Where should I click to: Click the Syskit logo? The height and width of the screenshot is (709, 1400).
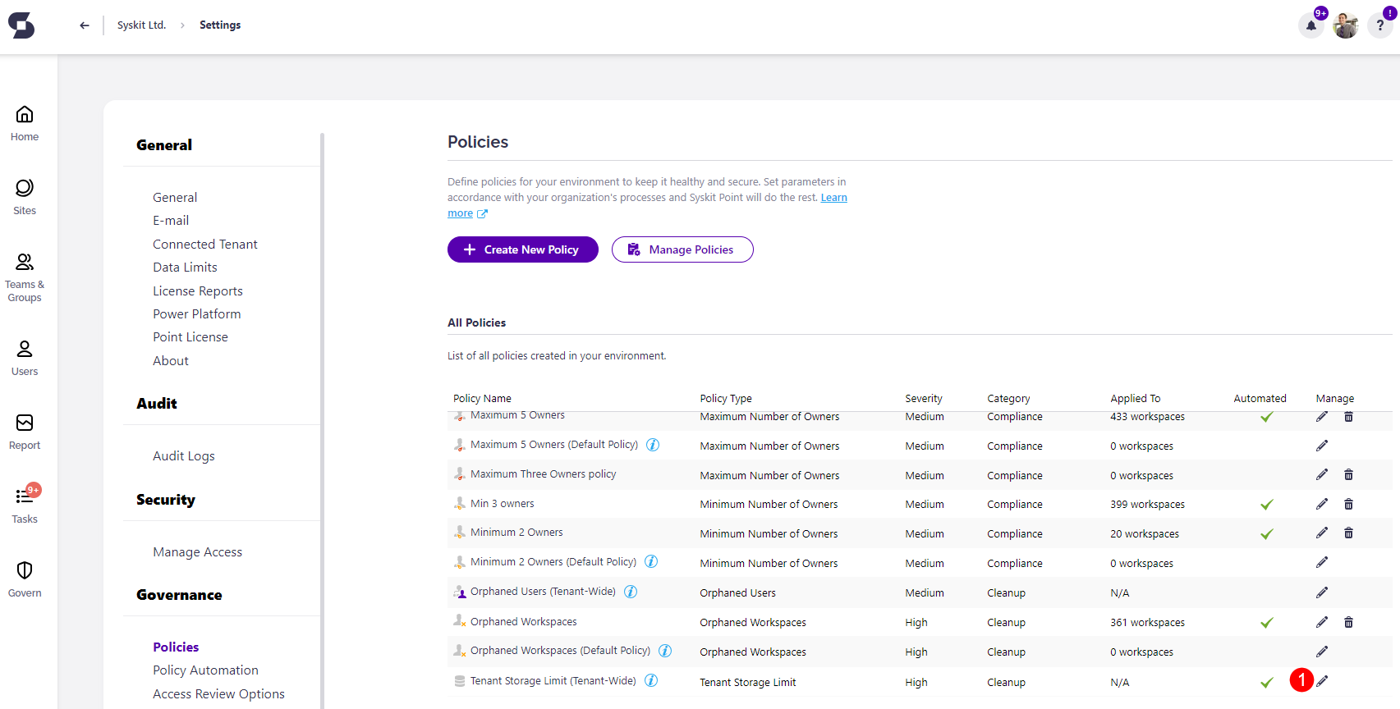coord(21,25)
